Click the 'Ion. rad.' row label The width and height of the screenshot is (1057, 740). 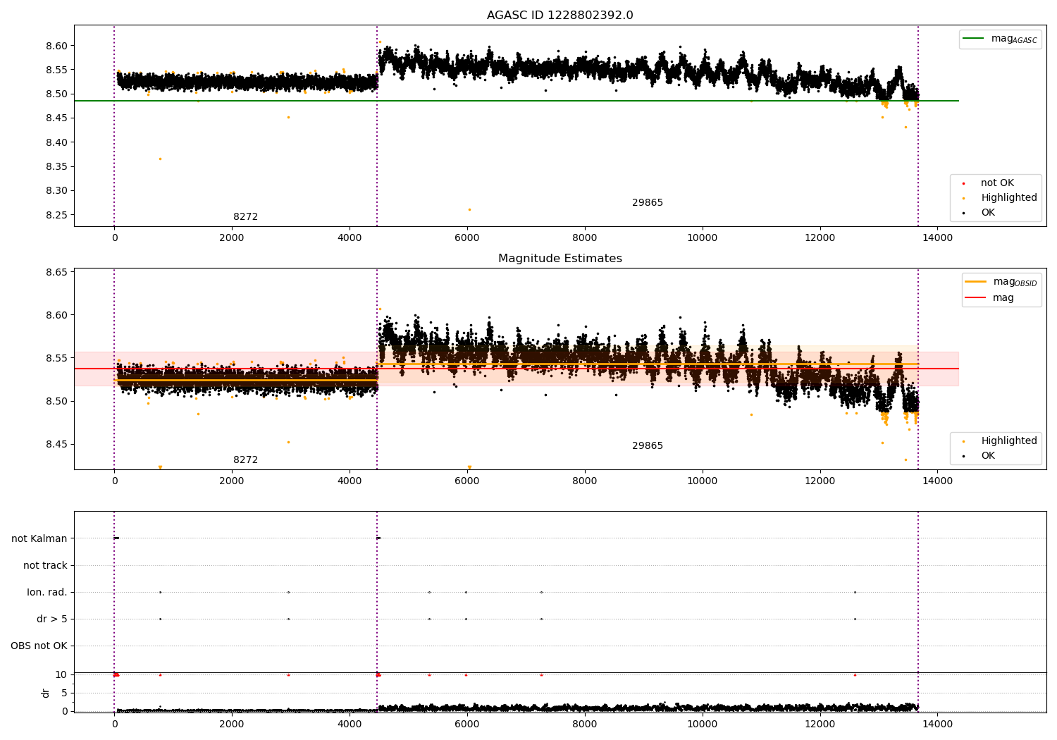(47, 593)
